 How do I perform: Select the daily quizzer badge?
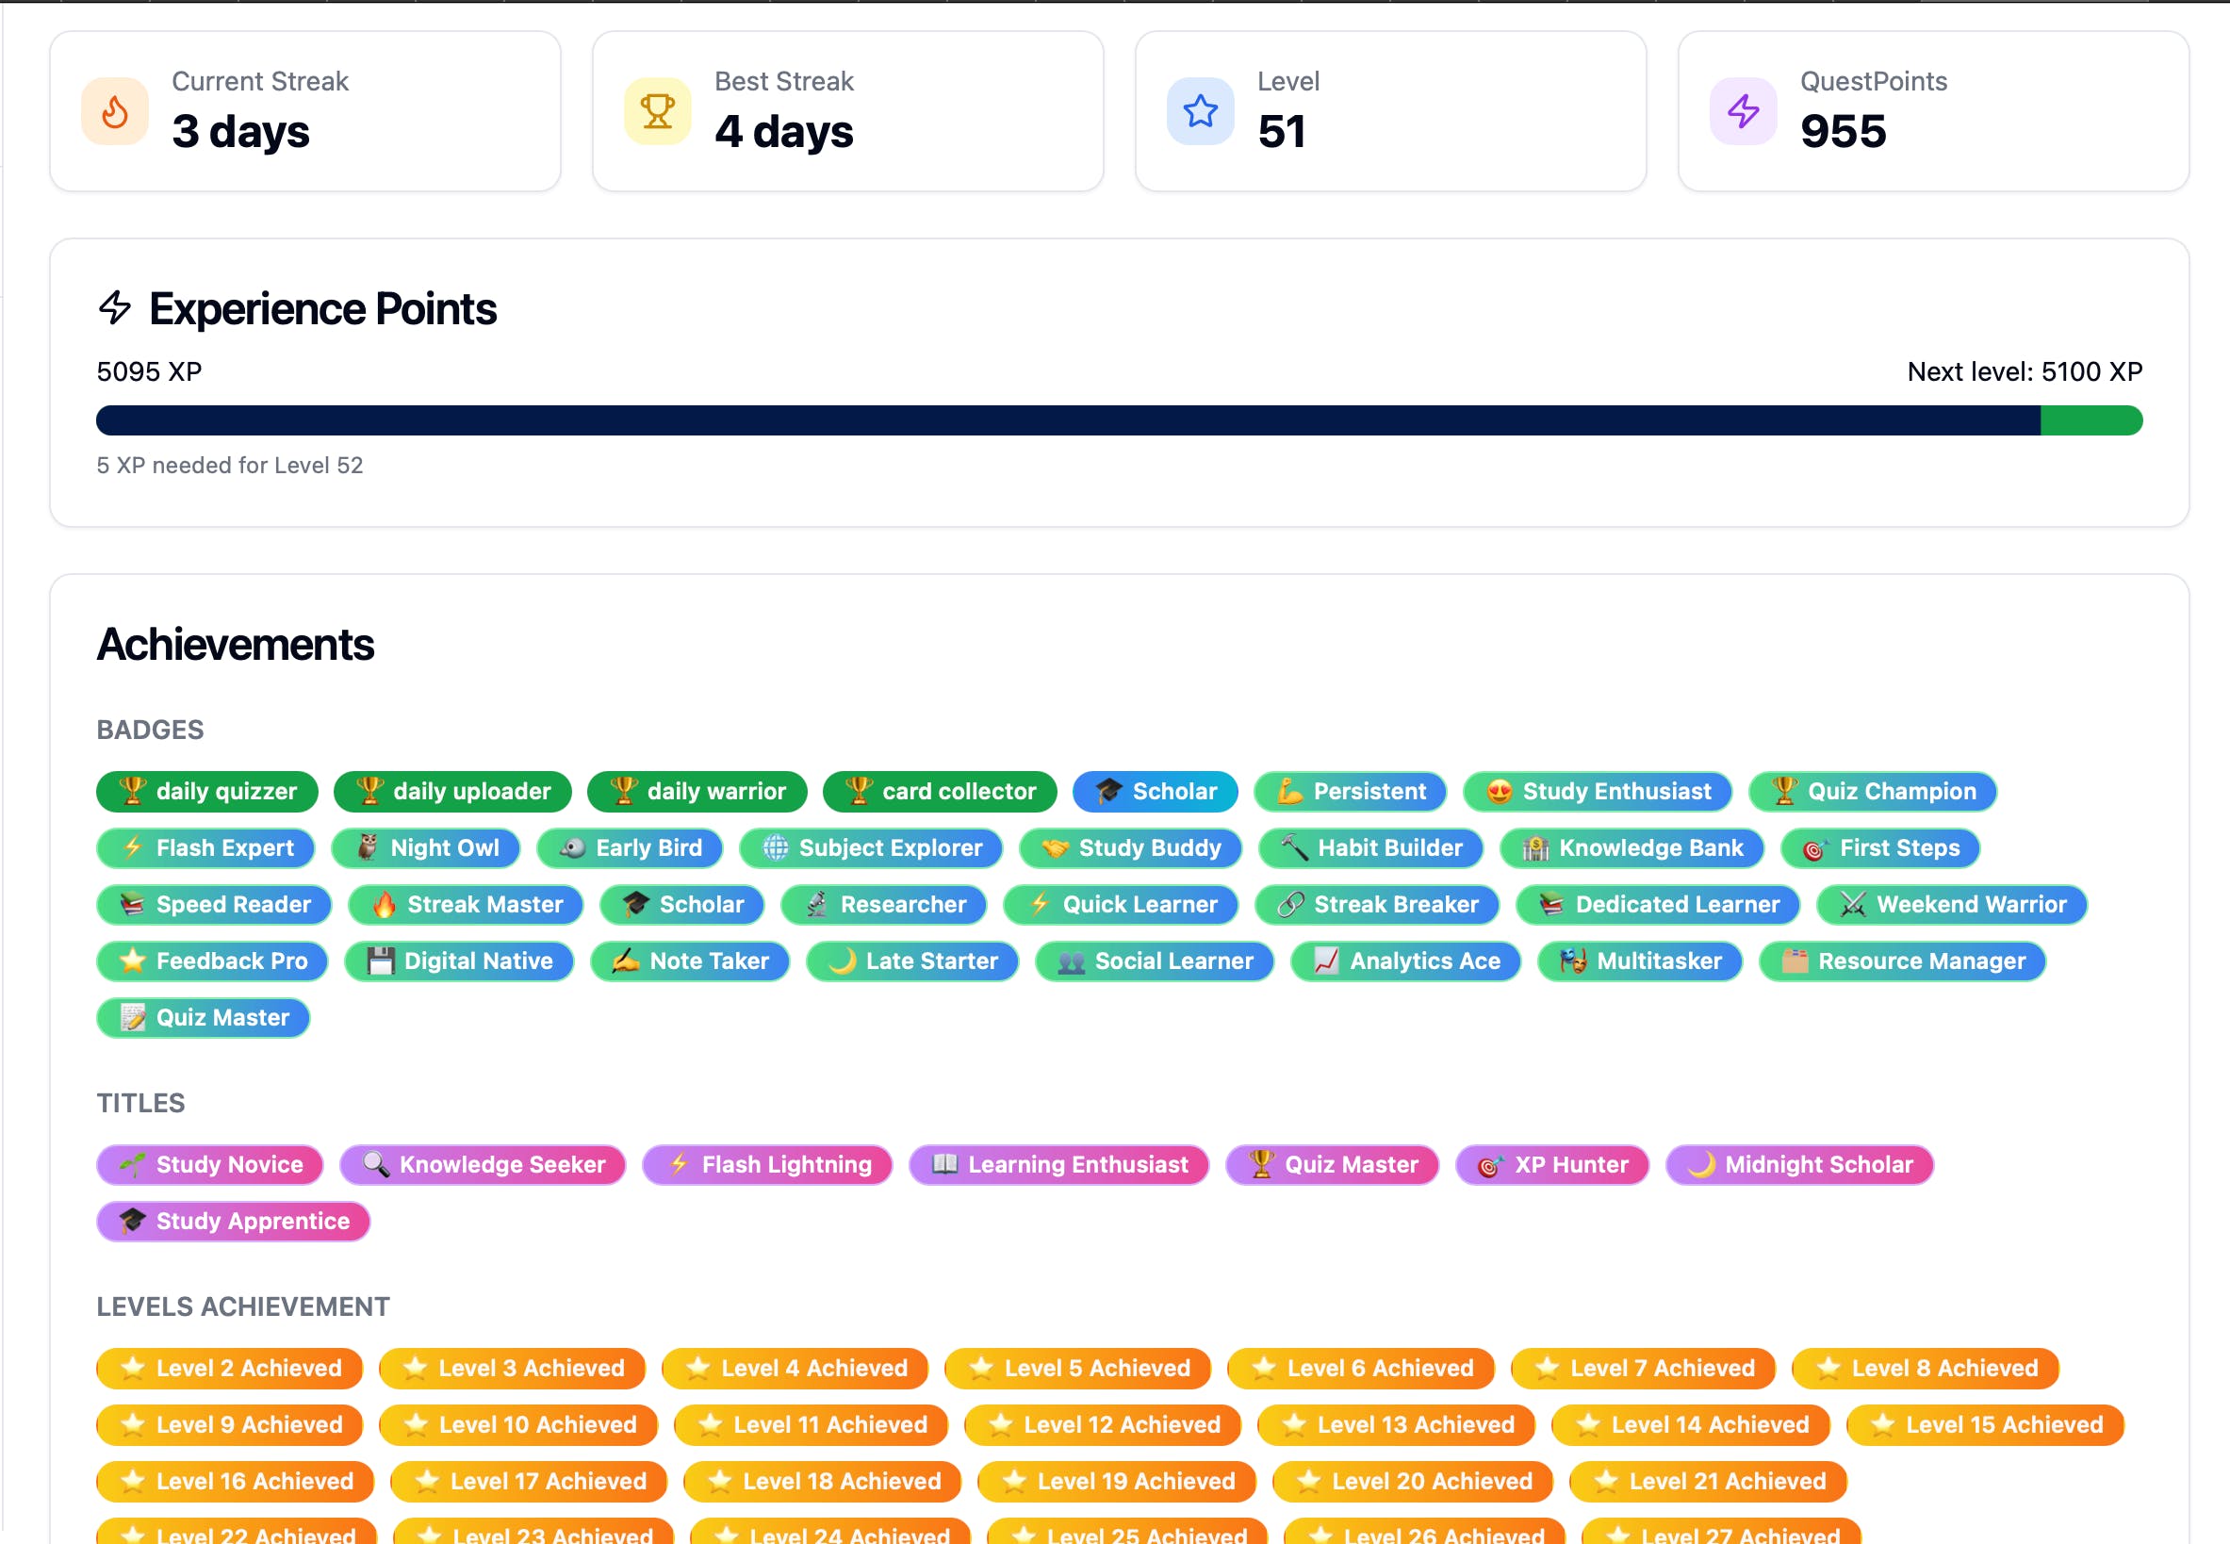207,792
